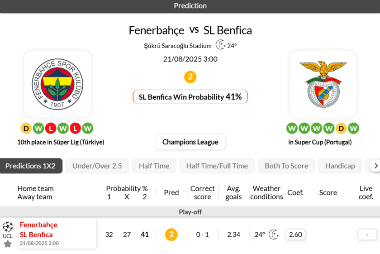380x254 pixels.
Task: Click the orange Pred 2 circle in row
Action: 171,235
